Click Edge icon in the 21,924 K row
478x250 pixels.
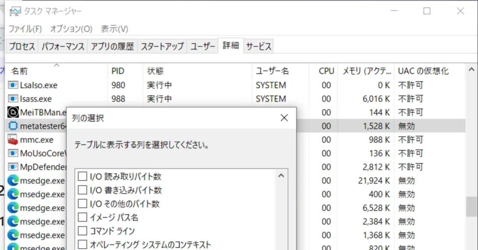13,181
